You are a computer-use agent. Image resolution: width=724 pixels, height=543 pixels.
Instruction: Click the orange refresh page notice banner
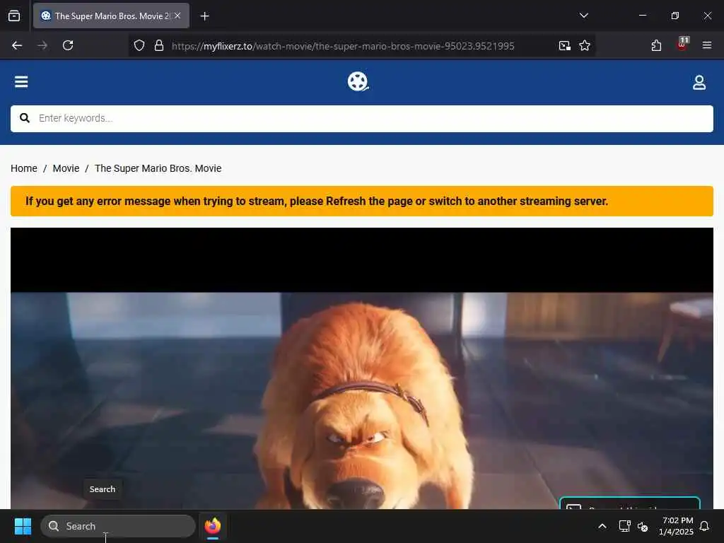[362, 202]
